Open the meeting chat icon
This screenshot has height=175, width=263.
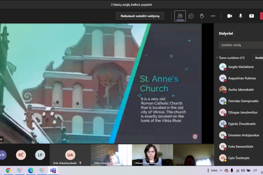tap(191, 16)
